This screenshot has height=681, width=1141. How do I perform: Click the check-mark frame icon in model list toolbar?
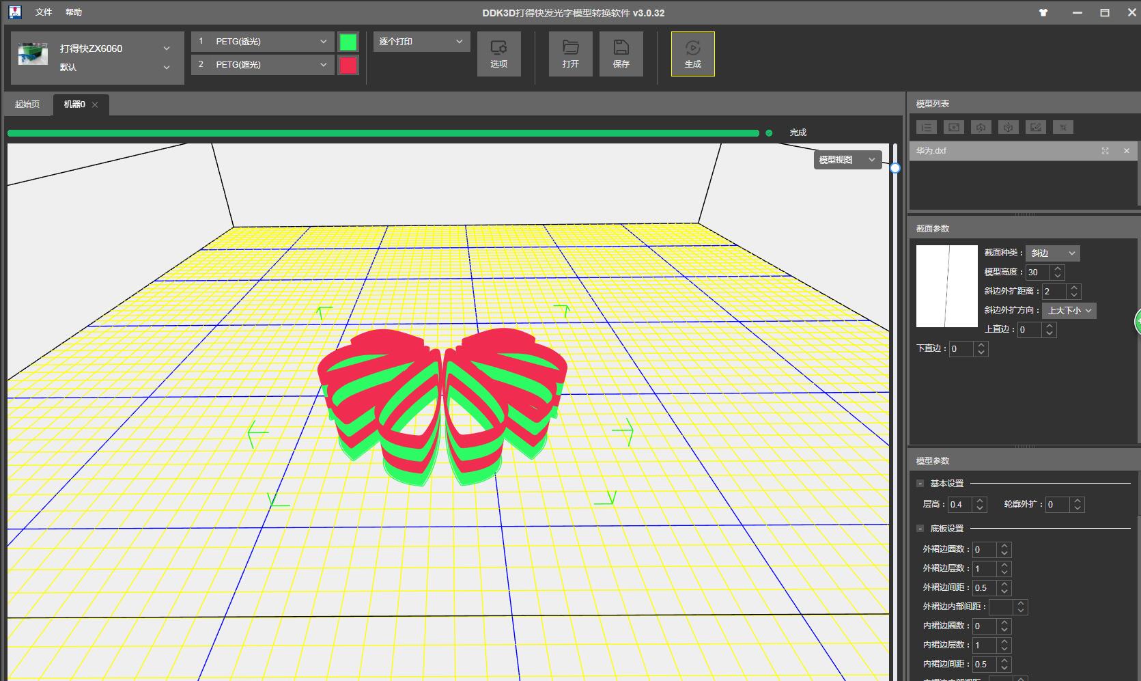point(1036,127)
